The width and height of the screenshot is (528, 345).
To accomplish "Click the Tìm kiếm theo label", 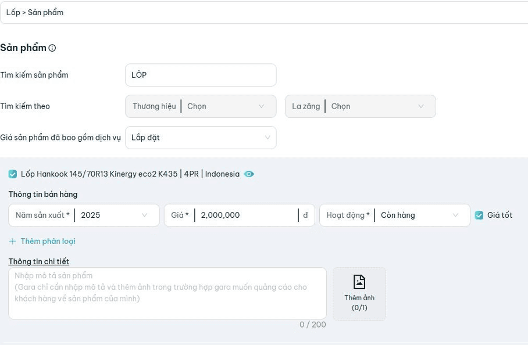I will tap(25, 106).
